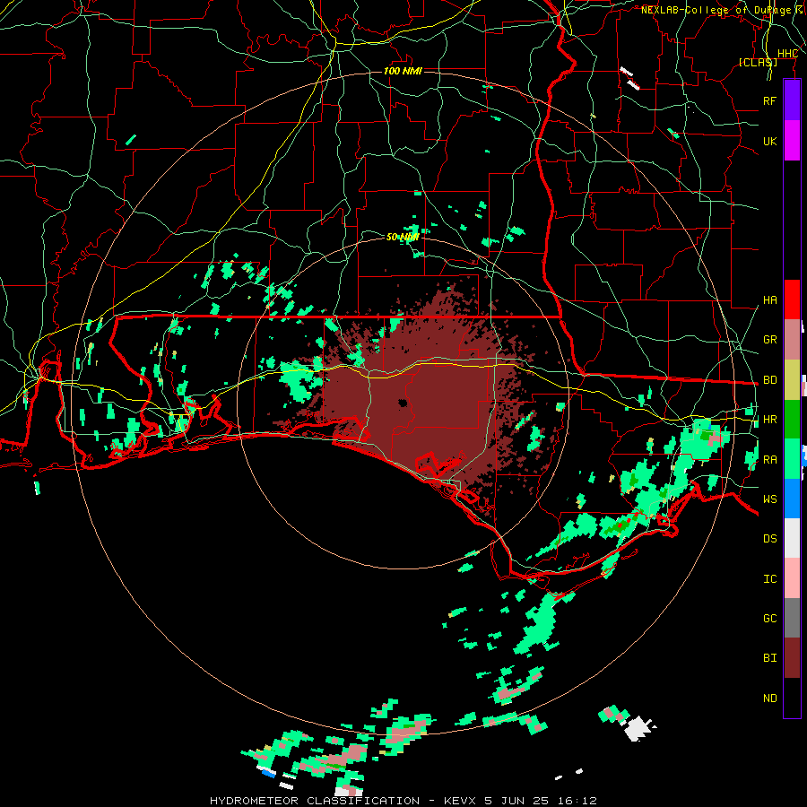Image resolution: width=807 pixels, height=807 pixels.
Task: Click the light green RA rain swatch
Action: click(x=792, y=459)
